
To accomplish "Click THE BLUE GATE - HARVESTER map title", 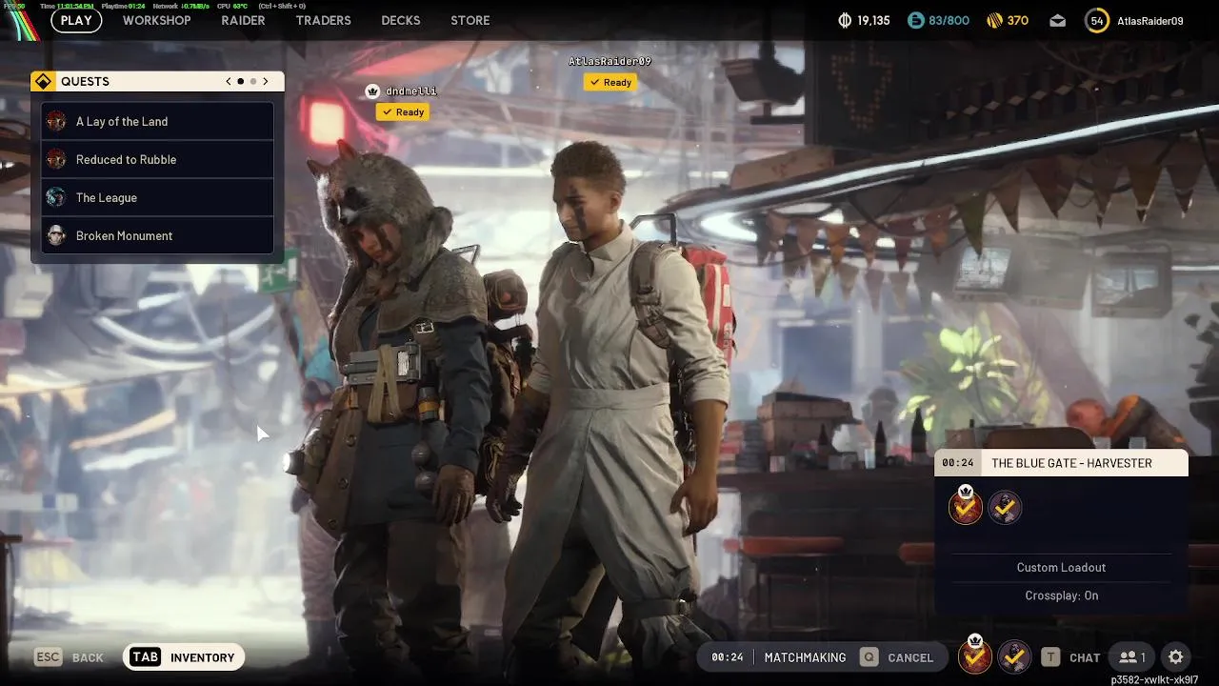I will 1071,463.
